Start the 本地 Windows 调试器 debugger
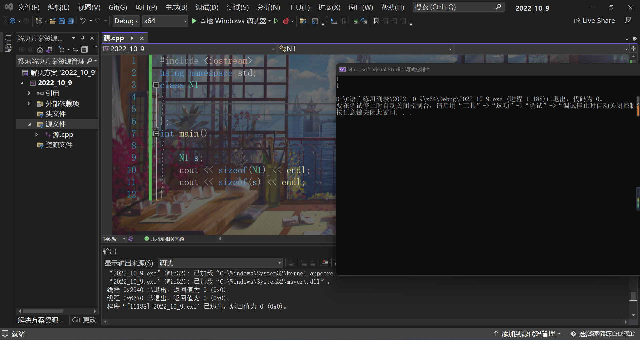640x340 pixels. tap(229, 21)
